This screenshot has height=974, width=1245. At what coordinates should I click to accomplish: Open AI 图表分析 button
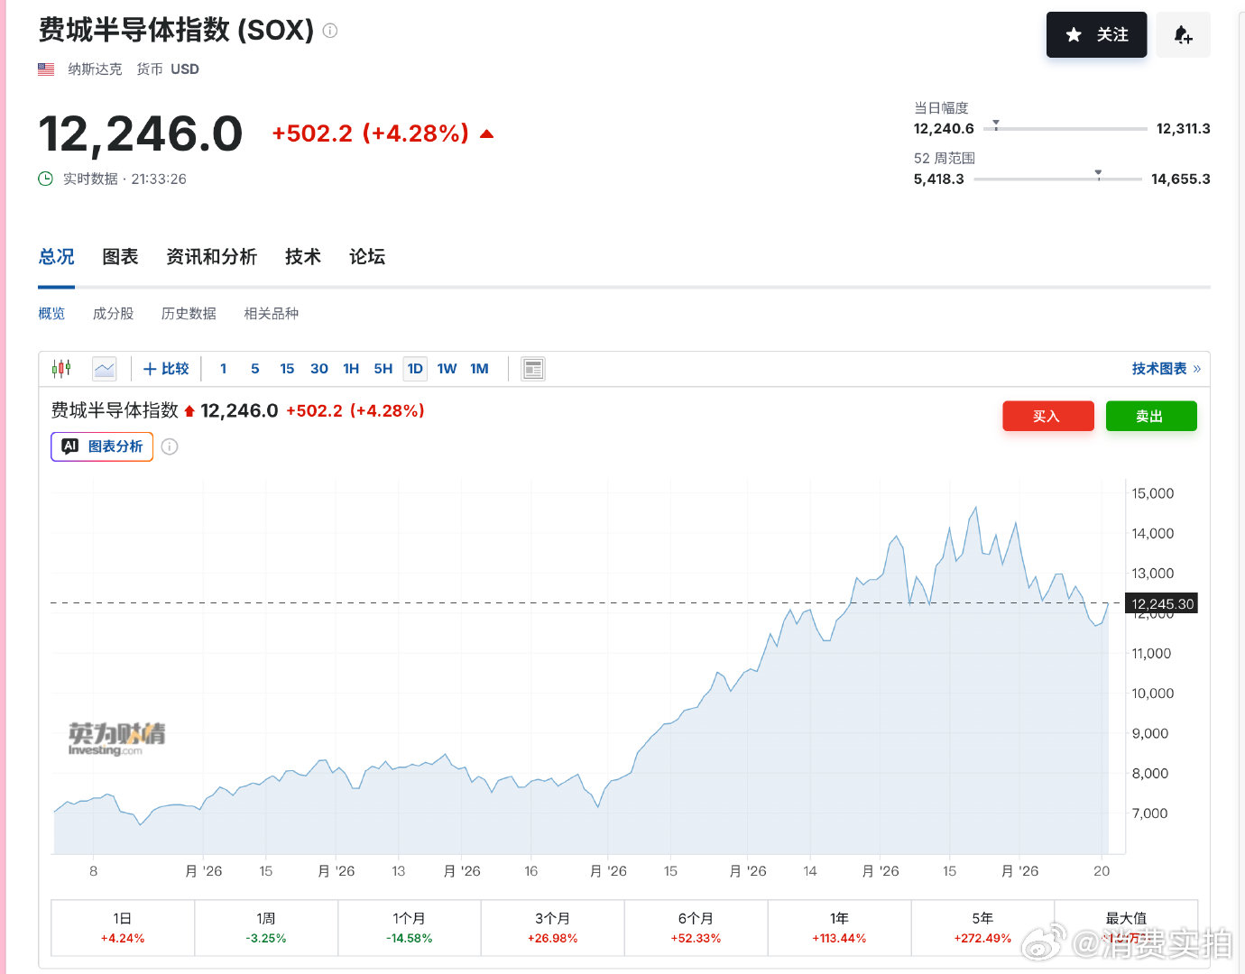click(102, 446)
